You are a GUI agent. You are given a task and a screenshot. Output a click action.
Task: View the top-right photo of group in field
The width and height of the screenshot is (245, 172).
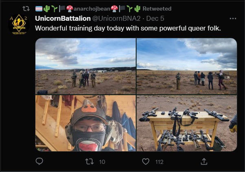coord(187,66)
